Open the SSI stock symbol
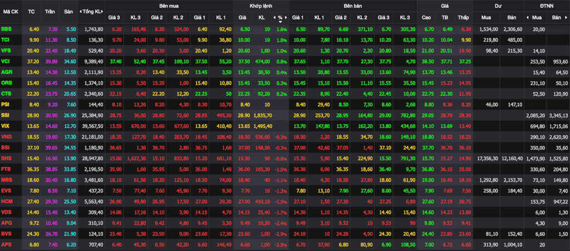The height and width of the screenshot is (251, 570). point(6,115)
